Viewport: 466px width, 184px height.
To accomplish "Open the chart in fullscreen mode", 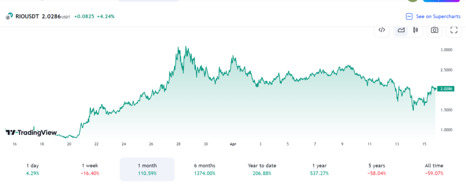I will click(453, 30).
